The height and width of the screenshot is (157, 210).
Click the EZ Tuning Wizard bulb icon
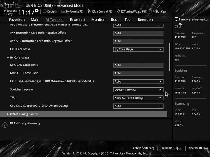(x=118, y=11)
